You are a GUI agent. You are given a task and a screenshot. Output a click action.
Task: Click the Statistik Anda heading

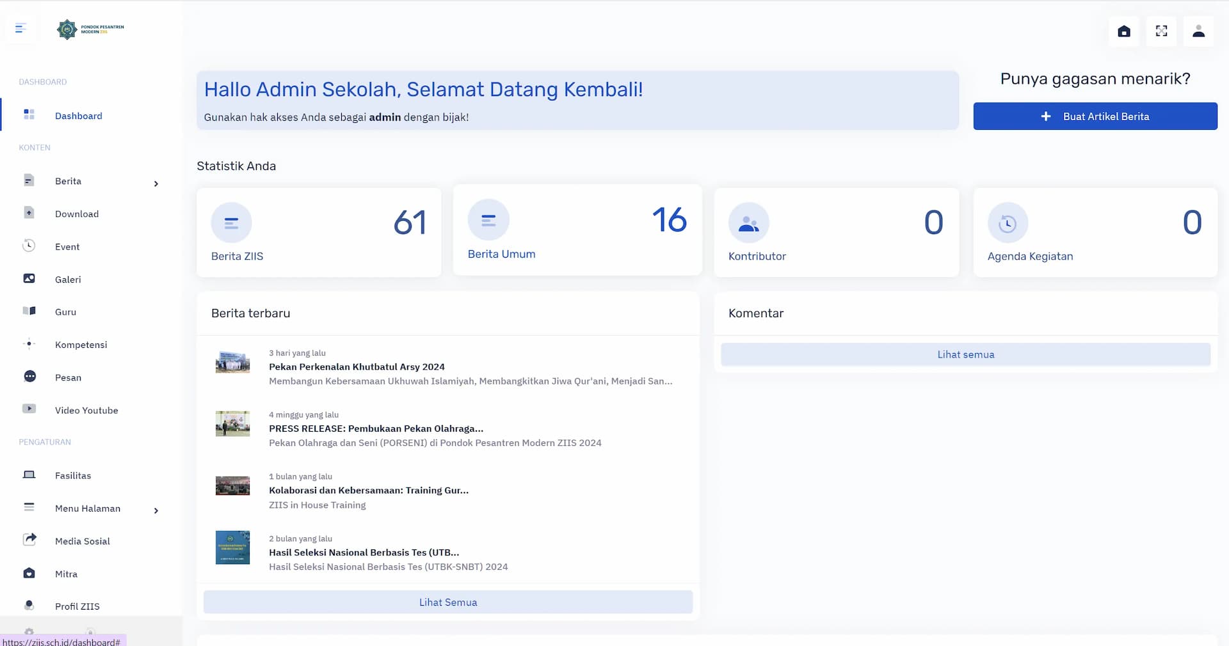[236, 166]
